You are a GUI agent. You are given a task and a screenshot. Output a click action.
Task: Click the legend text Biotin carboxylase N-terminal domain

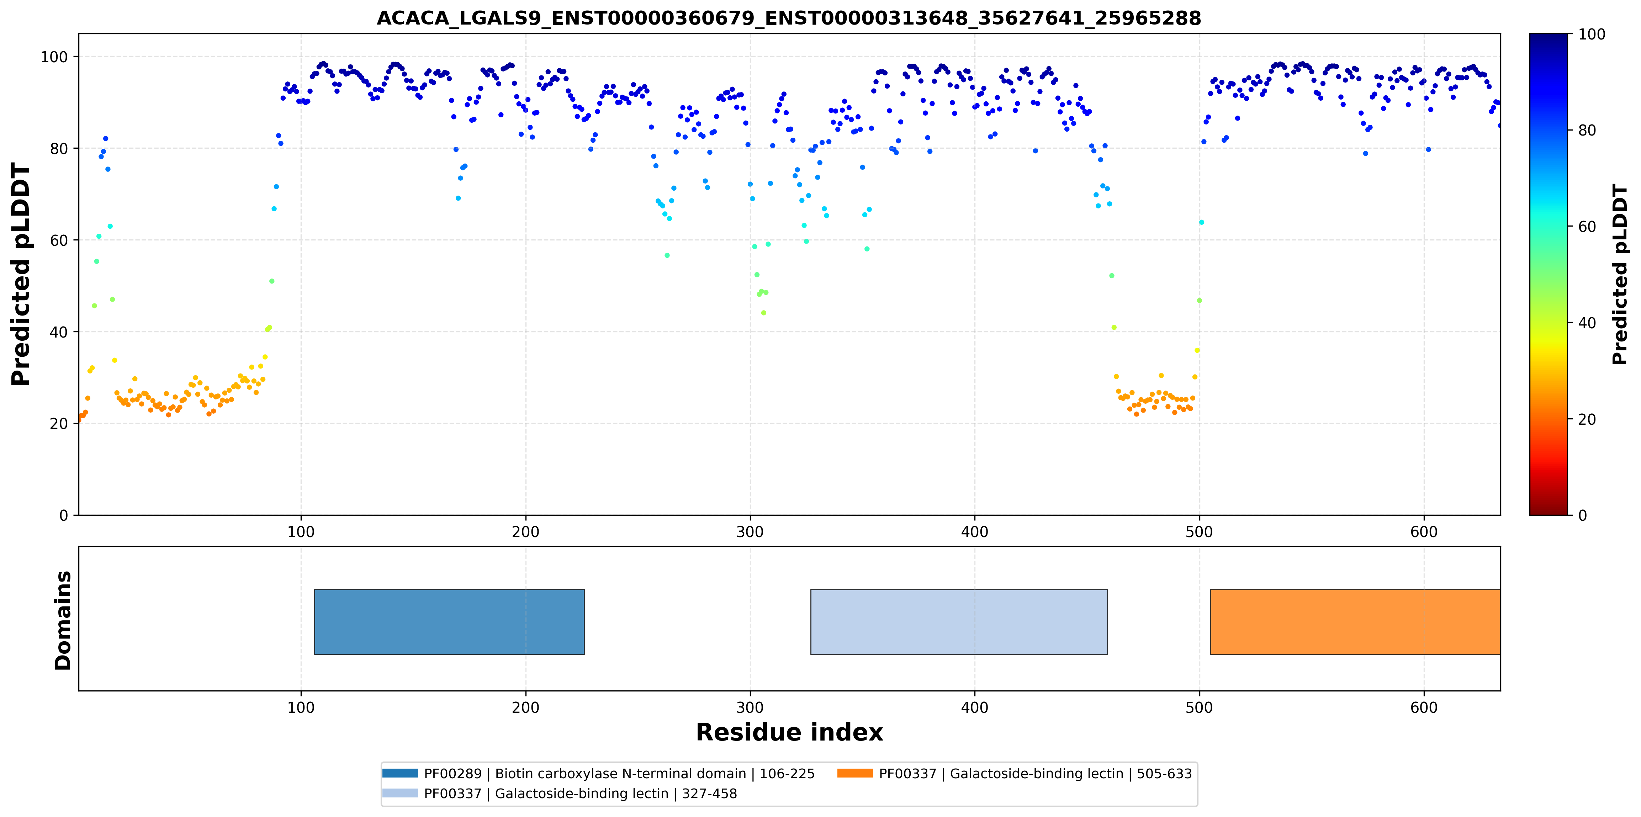(620, 774)
